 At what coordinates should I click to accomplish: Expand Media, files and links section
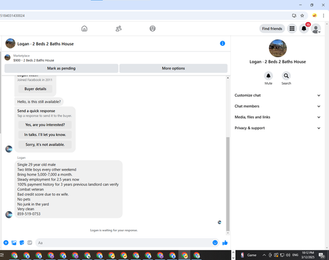pos(278,117)
